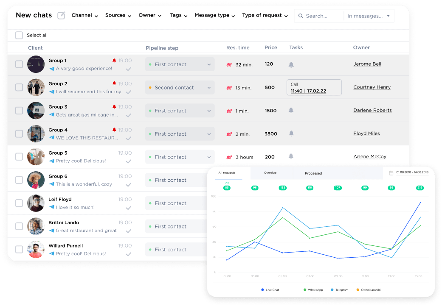The image size is (442, 306).
Task: Click the response time icon for 15 min.
Action: point(229,88)
